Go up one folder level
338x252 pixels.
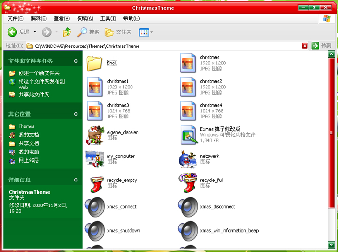coord(67,32)
